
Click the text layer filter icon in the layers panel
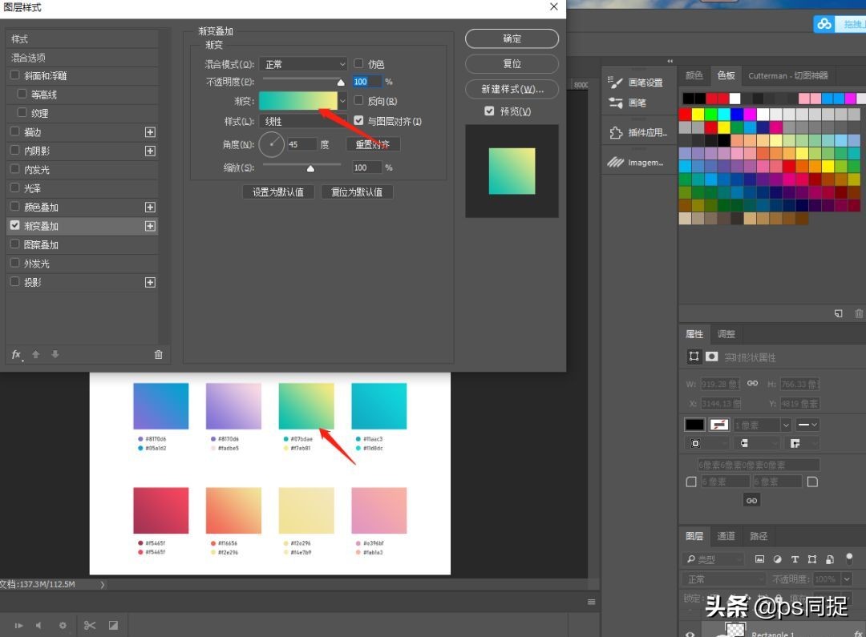tap(795, 559)
